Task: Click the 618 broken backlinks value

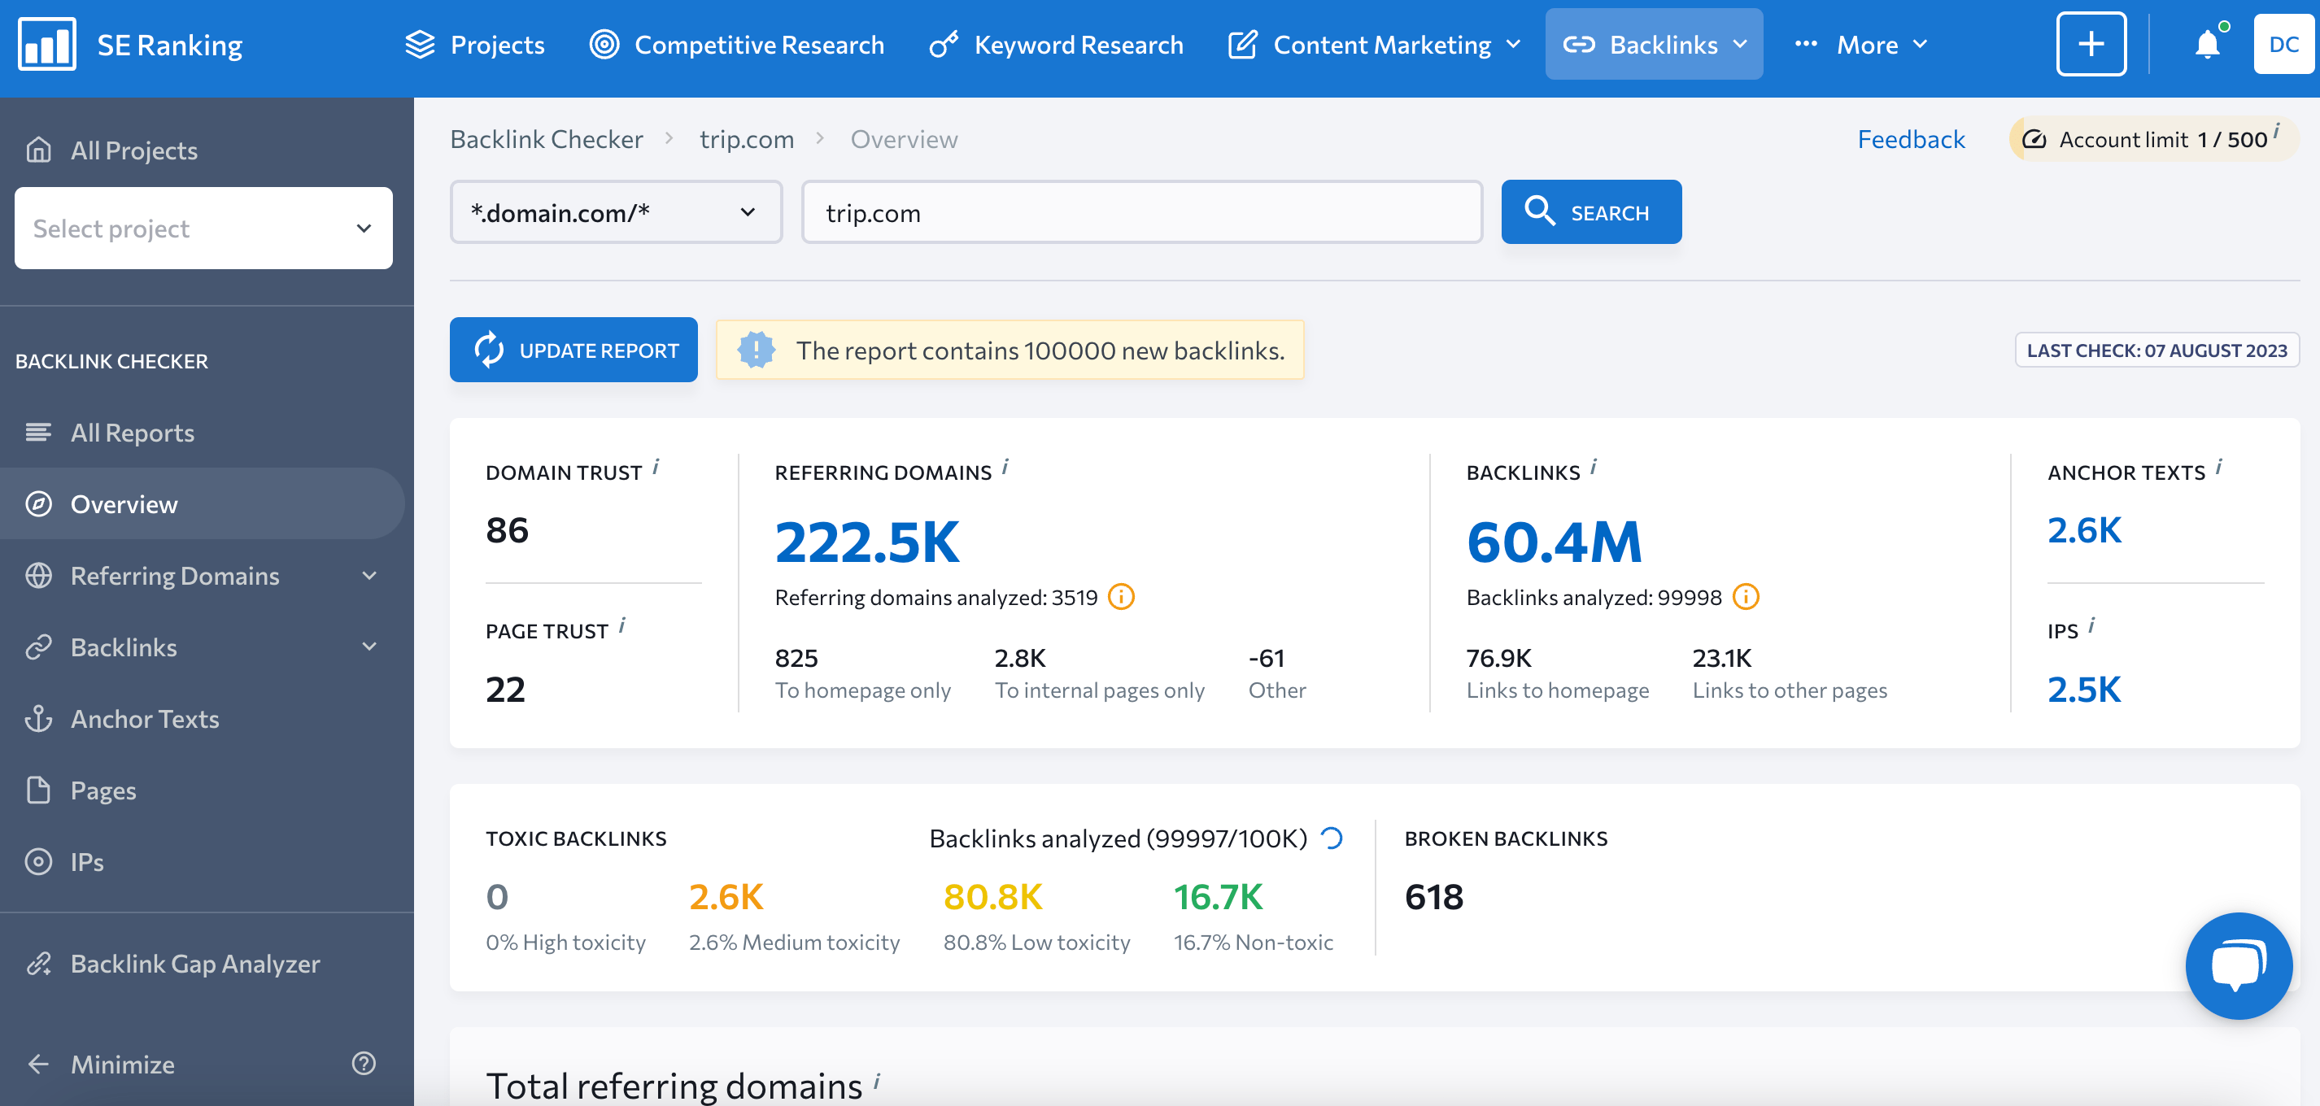Action: tap(1434, 896)
